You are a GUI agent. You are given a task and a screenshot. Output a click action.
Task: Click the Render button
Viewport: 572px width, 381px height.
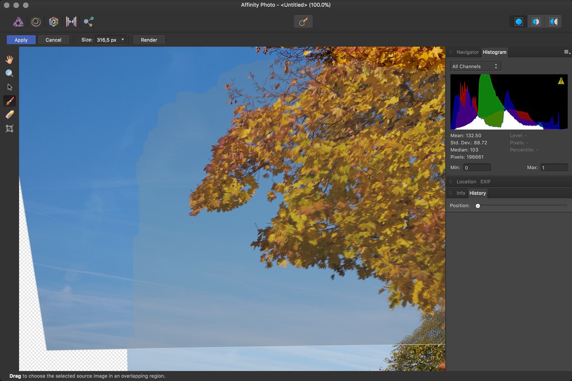(149, 40)
